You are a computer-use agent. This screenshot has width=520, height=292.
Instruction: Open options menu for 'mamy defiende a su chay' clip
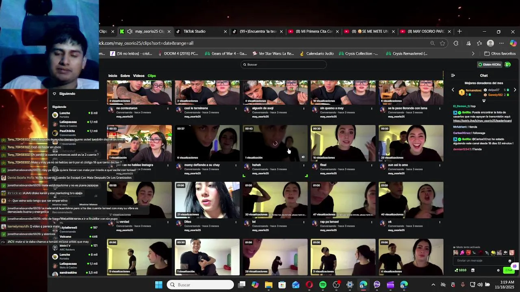pyautogui.click(x=236, y=165)
